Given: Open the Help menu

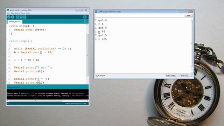Looking at the screenshot, I should click(28, 13).
